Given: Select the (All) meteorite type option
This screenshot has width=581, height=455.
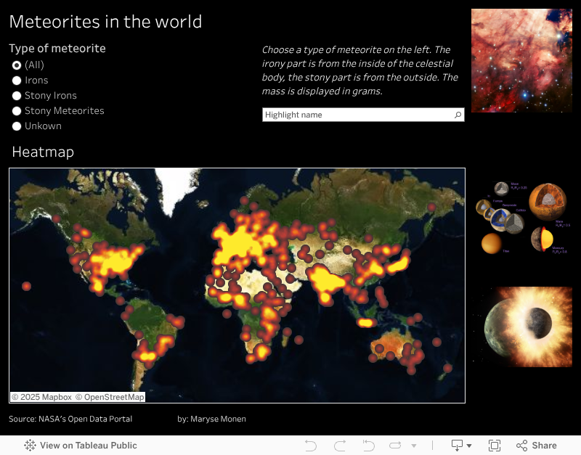Looking at the screenshot, I should 17,65.
